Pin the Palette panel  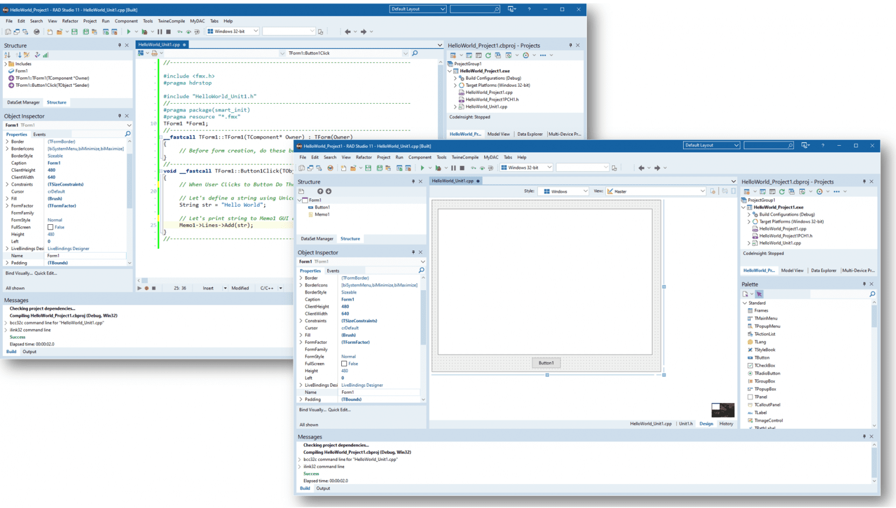864,284
